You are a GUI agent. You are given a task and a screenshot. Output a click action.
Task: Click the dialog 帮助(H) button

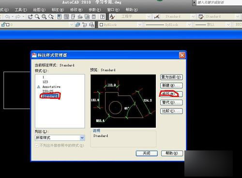[172, 153]
